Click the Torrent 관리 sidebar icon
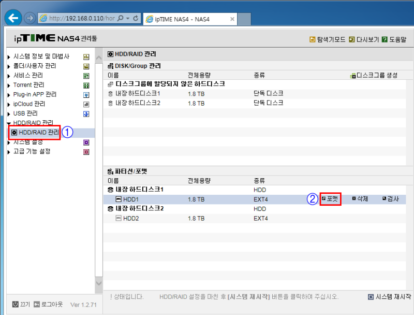 87,84
